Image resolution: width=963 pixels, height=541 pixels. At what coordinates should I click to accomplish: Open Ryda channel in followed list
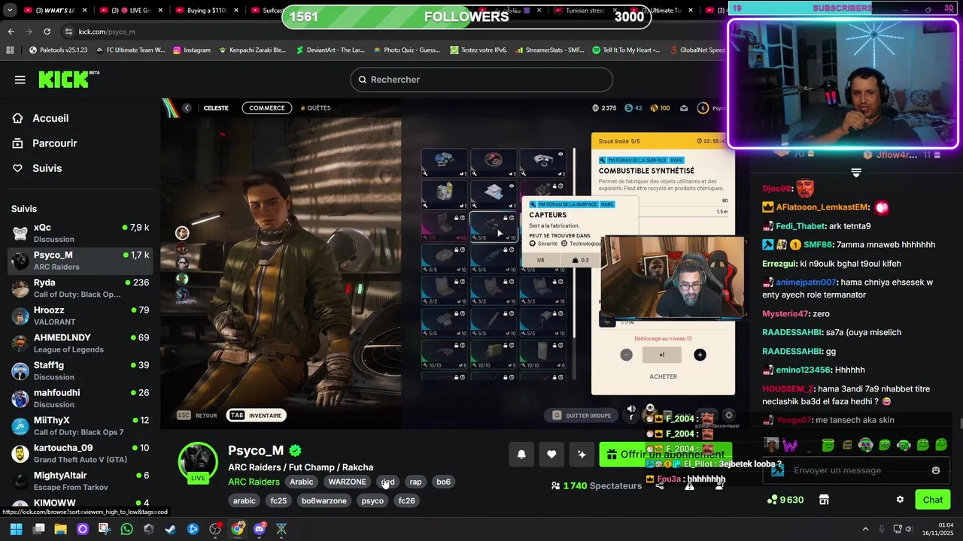point(80,288)
